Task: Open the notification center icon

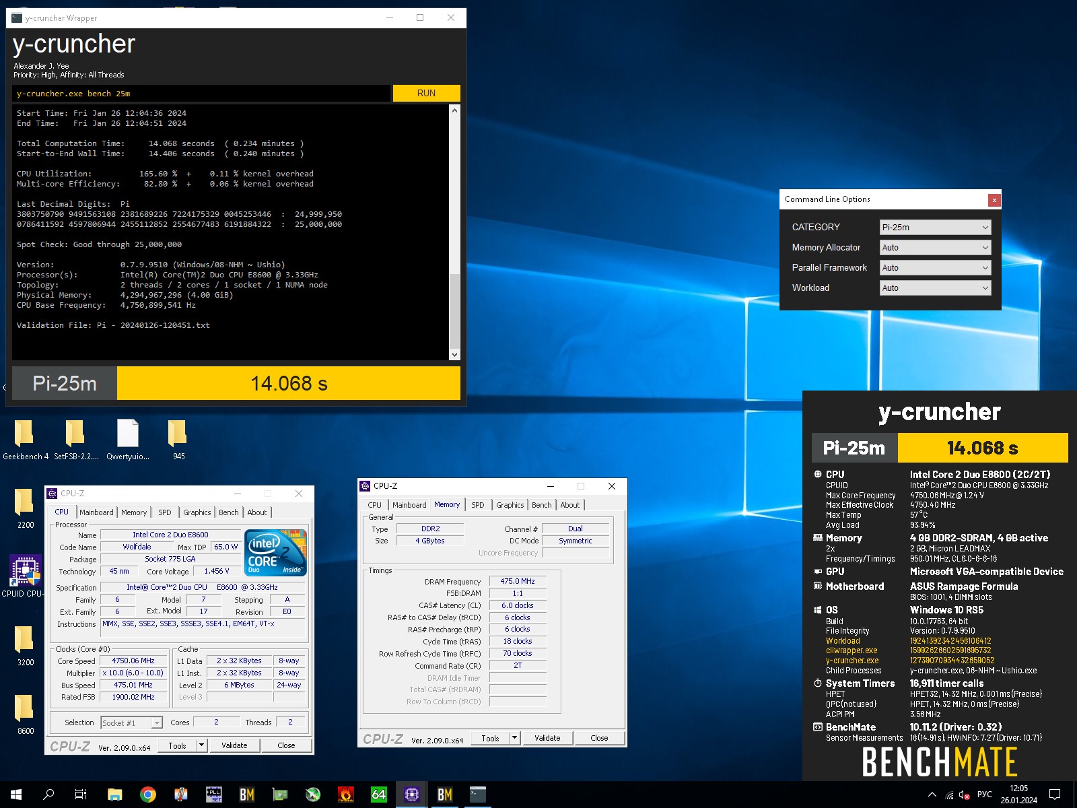Action: click(1055, 795)
